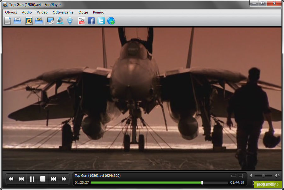Open the webcam capture icon
Image resolution: width=284 pixels, height=190 pixels.
[60, 21]
